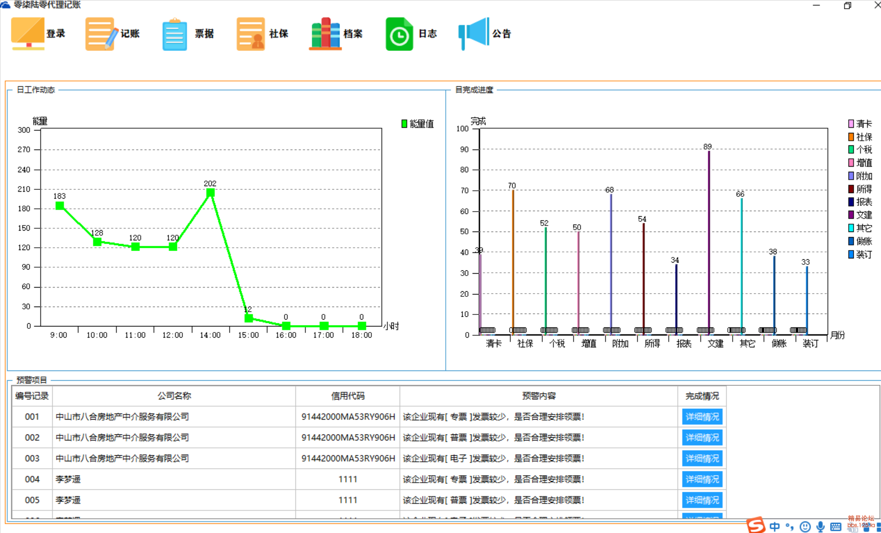Click the 做账 legend swatch
Viewport: 881px width, 533px height.
(x=851, y=241)
